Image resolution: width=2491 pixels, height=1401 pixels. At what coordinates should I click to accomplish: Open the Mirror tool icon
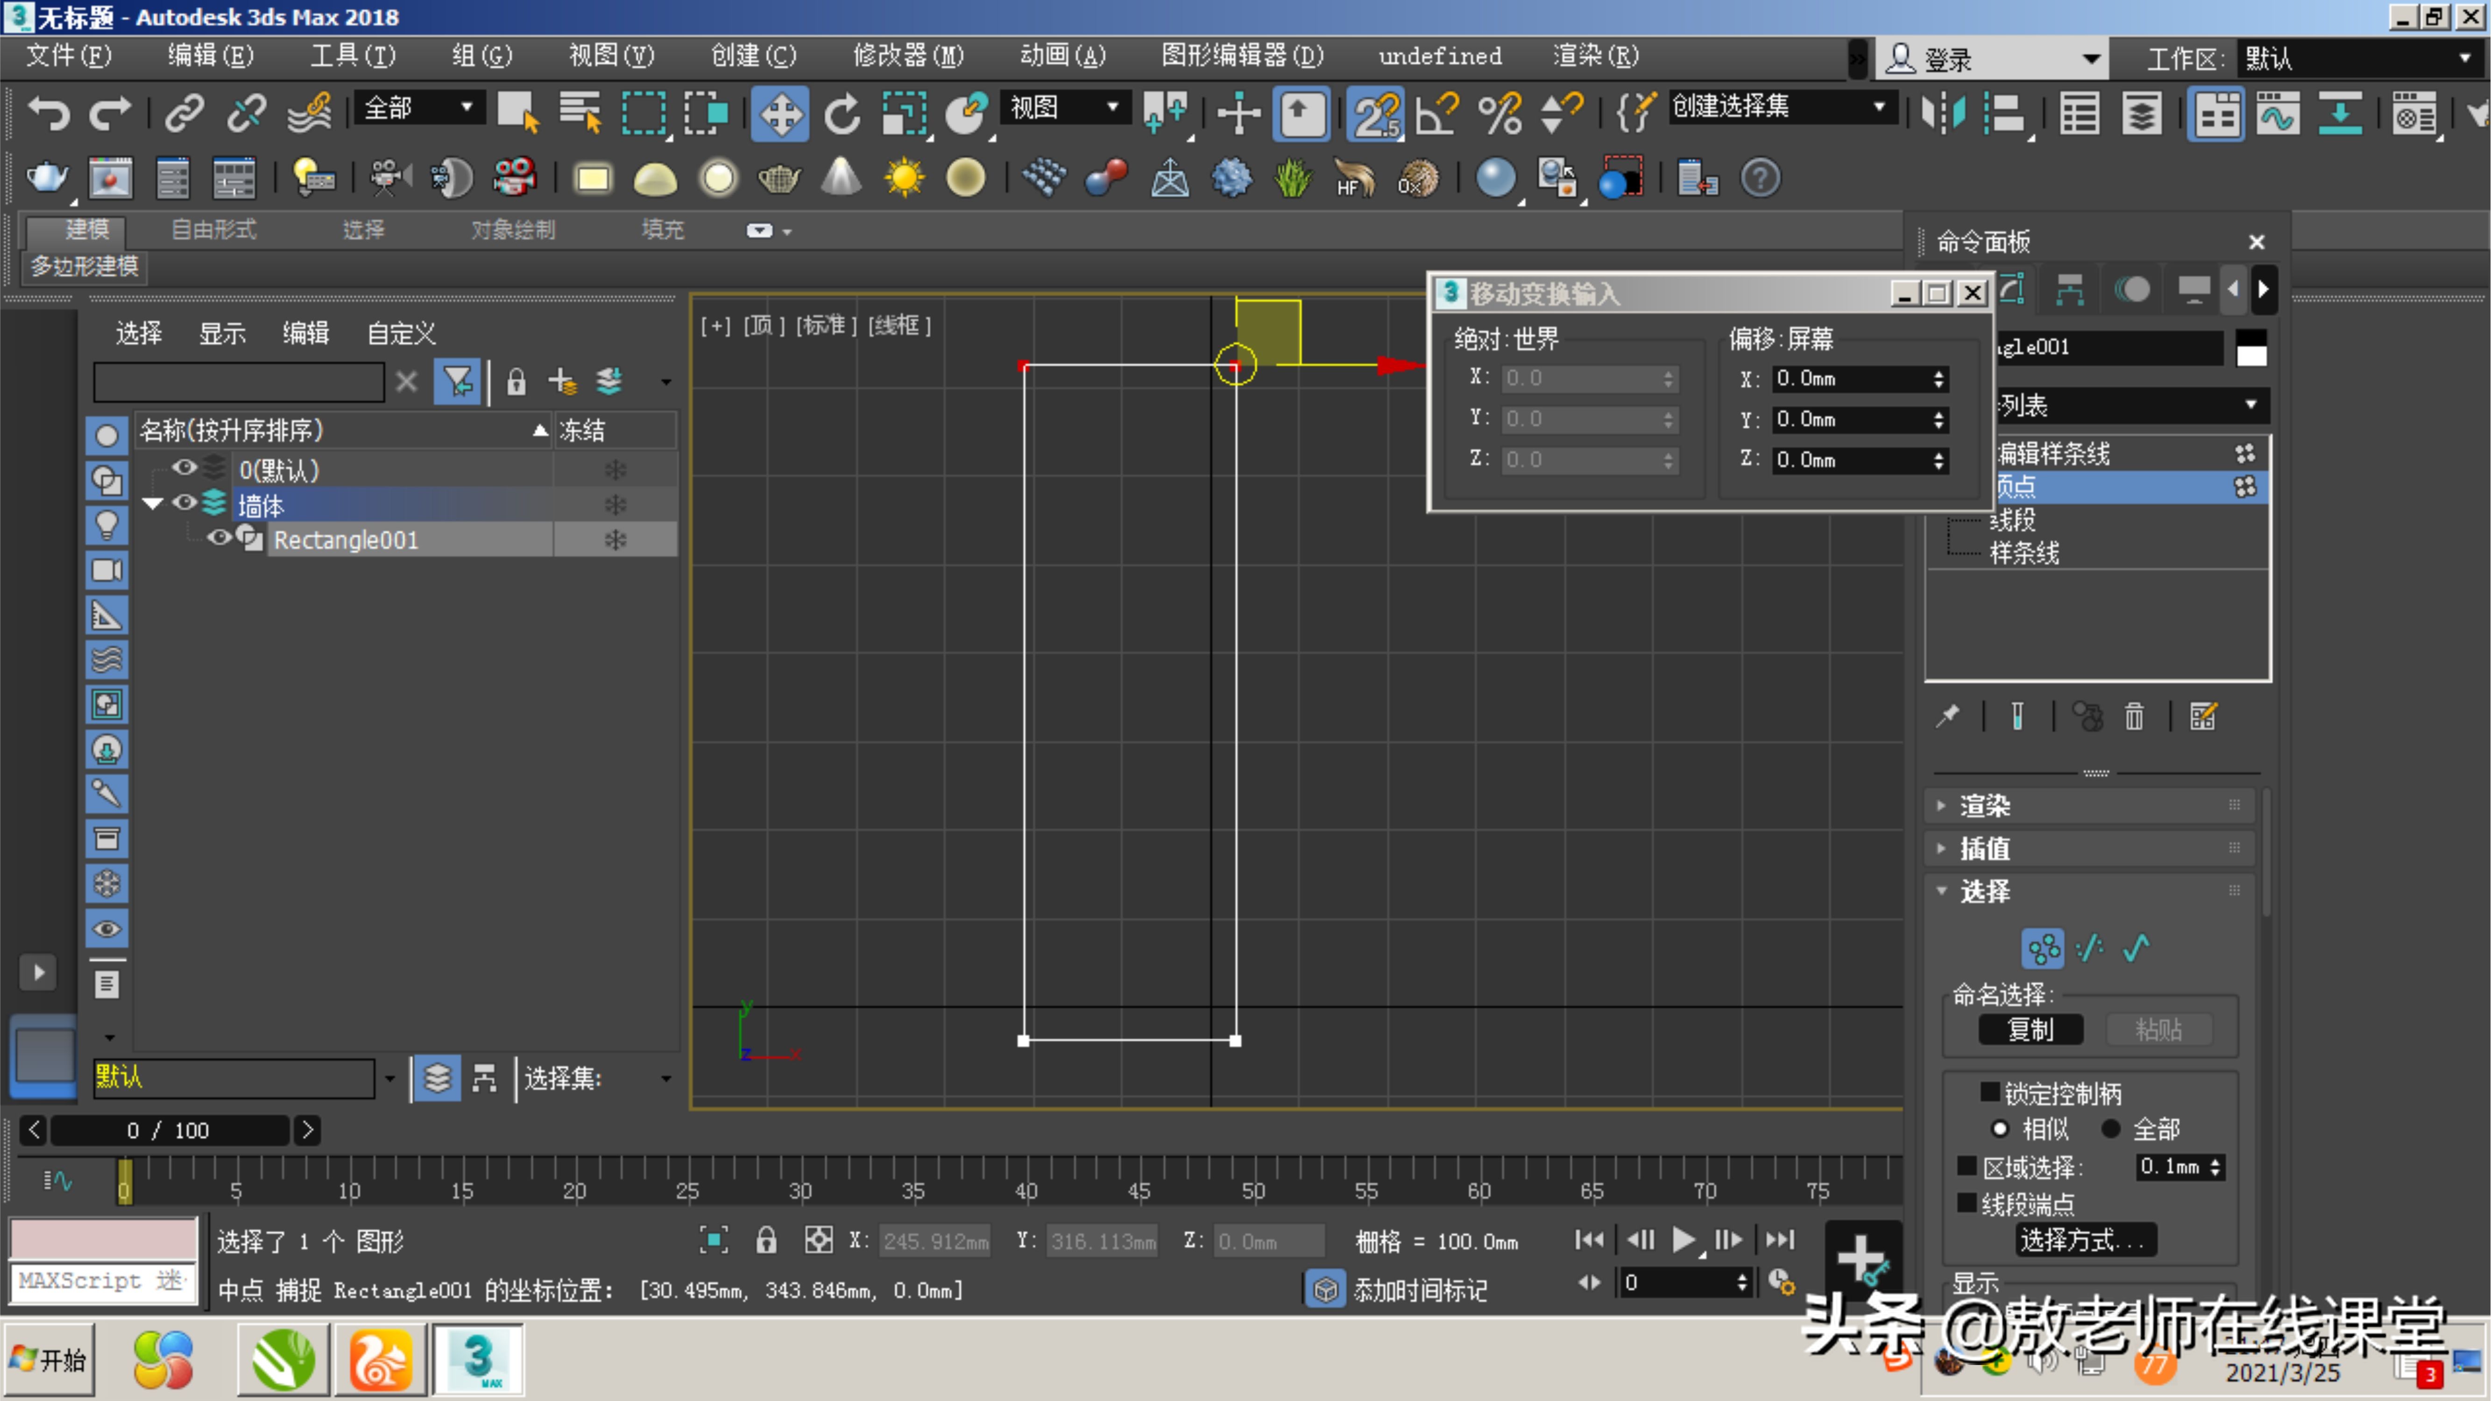1944,113
